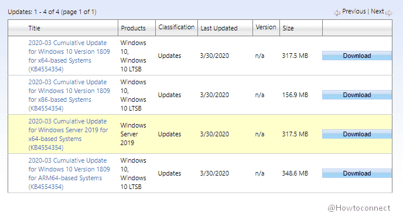Click the Updates 1 - 4 of 4 count text
403x213 pixels.
point(52,12)
